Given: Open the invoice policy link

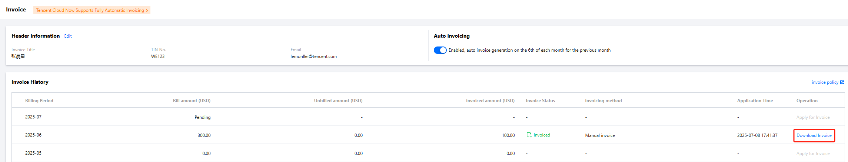Looking at the screenshot, I should pos(825,82).
